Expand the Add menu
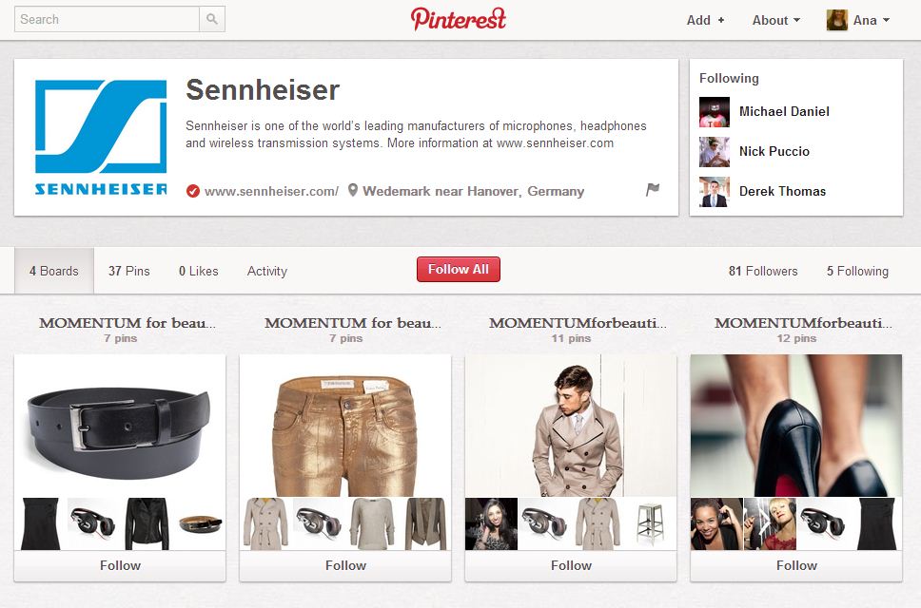The width and height of the screenshot is (921, 608). coord(705,20)
